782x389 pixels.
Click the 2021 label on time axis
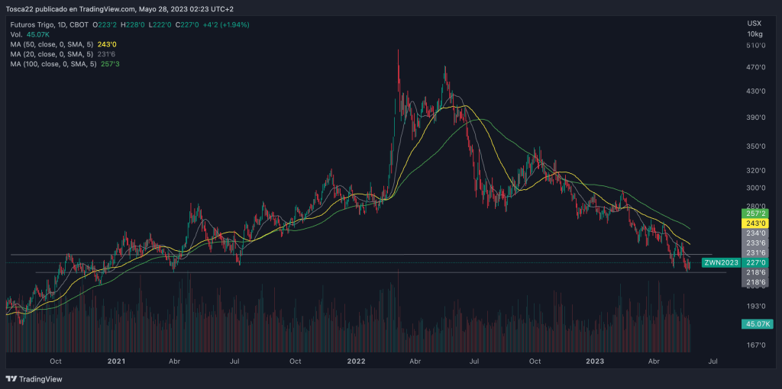pyautogui.click(x=116, y=359)
